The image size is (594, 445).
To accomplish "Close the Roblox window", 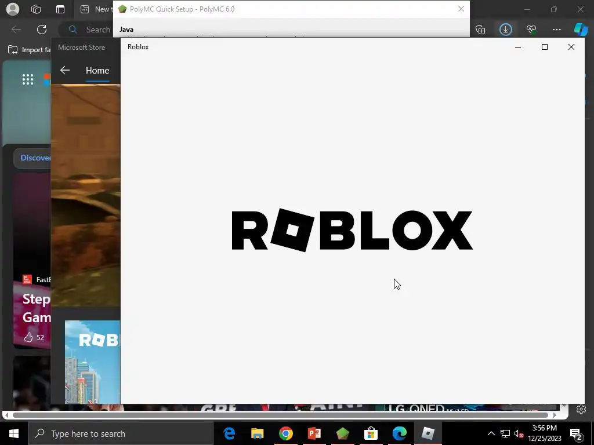I will point(571,47).
